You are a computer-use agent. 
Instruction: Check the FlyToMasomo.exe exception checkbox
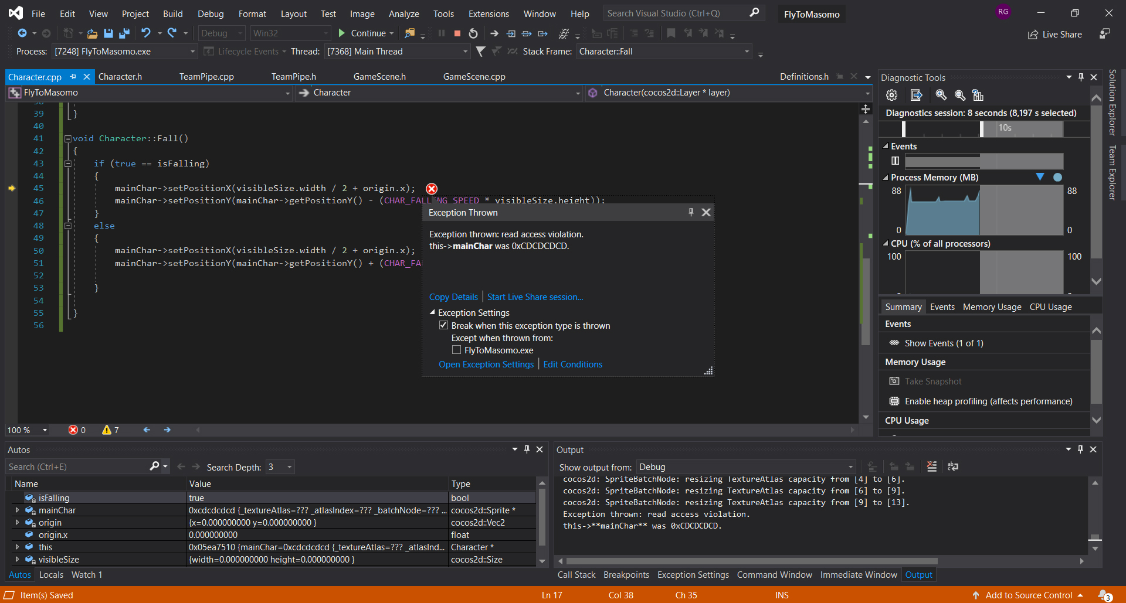(x=456, y=350)
